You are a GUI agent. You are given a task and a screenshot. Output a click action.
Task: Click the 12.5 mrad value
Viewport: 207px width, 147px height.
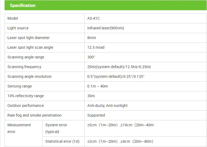click(96, 47)
